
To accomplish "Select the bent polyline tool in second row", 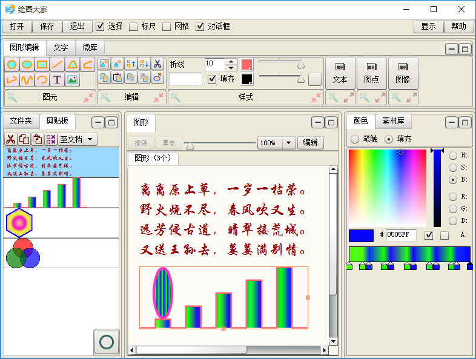I will click(x=12, y=80).
